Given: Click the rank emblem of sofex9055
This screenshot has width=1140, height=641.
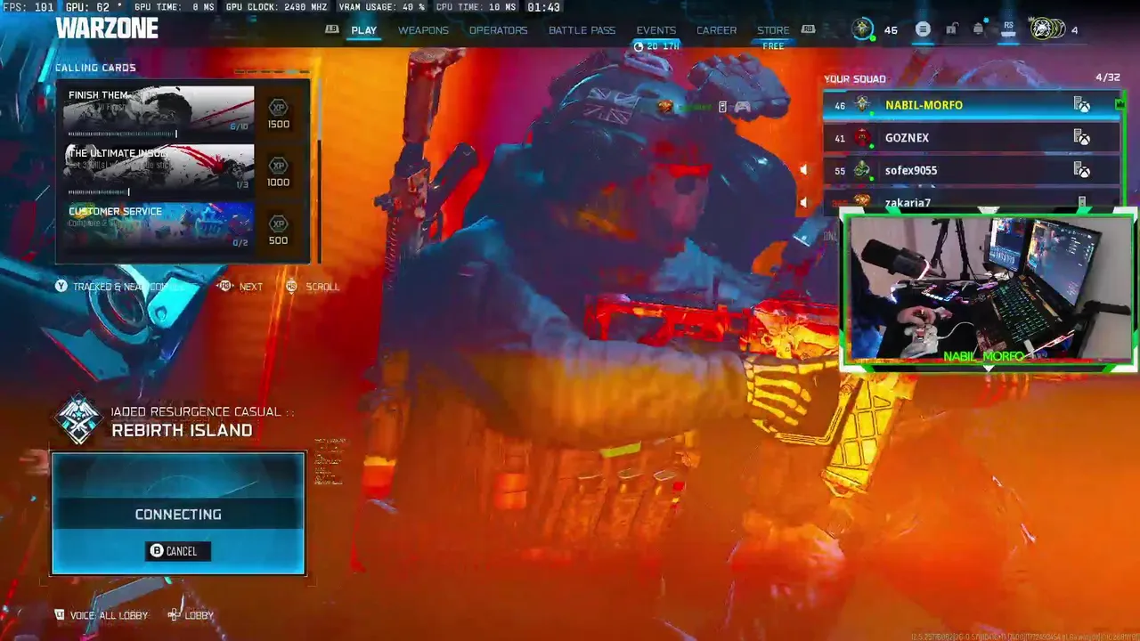Looking at the screenshot, I should (x=862, y=170).
